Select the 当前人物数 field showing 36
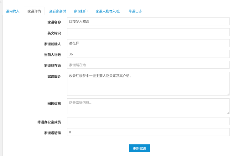This screenshot has width=233, height=156. tap(148, 54)
